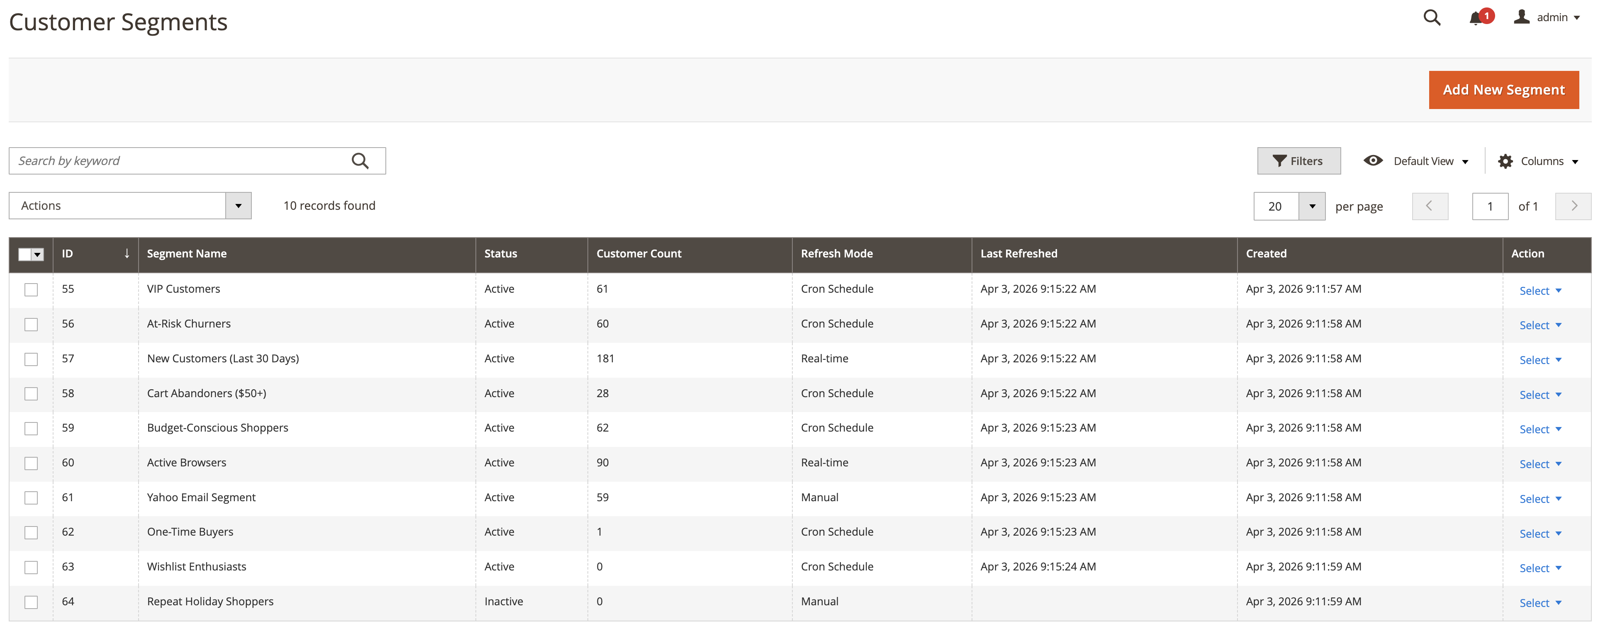Viewport: 1598px width, 626px height.
Task: Open the global admin search
Action: point(1432,17)
